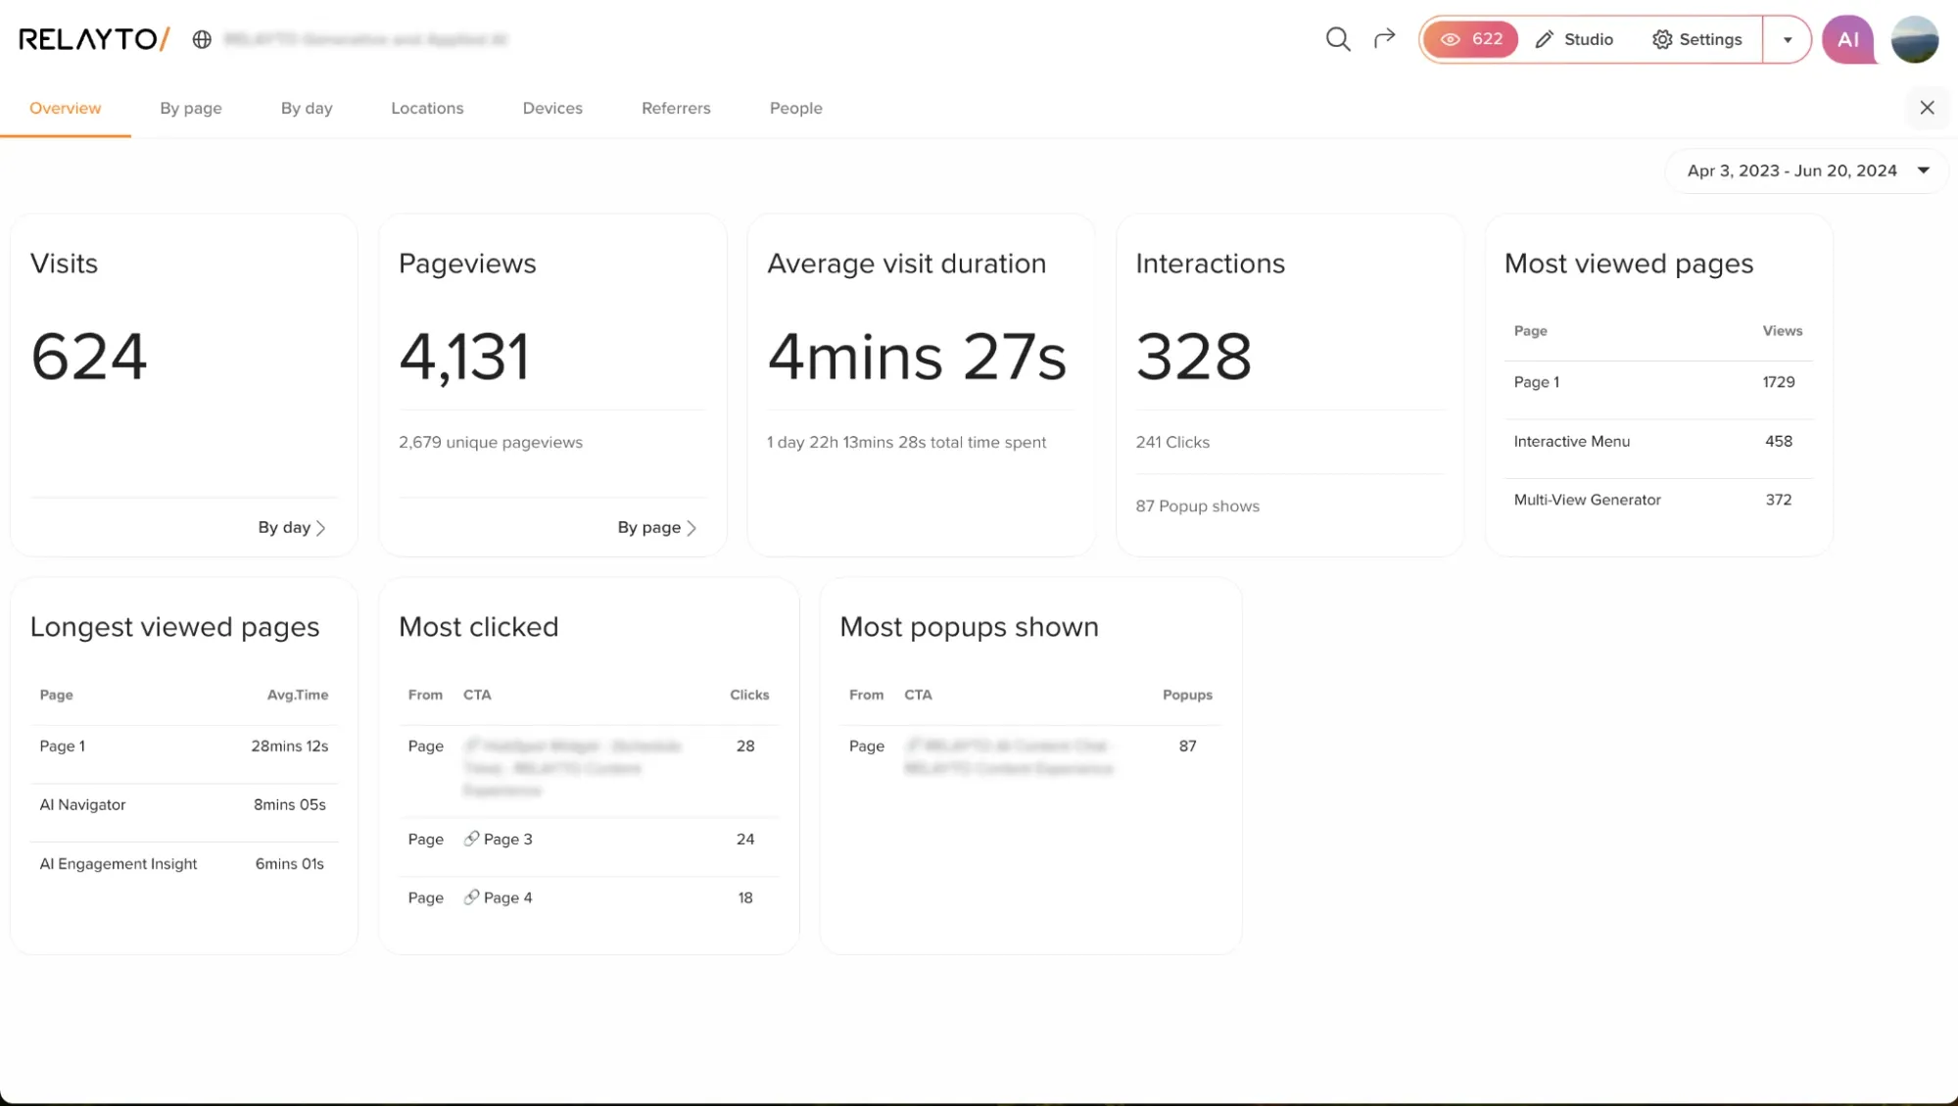Navigate to By page link under Pageviews
This screenshot has width=1958, height=1107.
pyautogui.click(x=657, y=526)
